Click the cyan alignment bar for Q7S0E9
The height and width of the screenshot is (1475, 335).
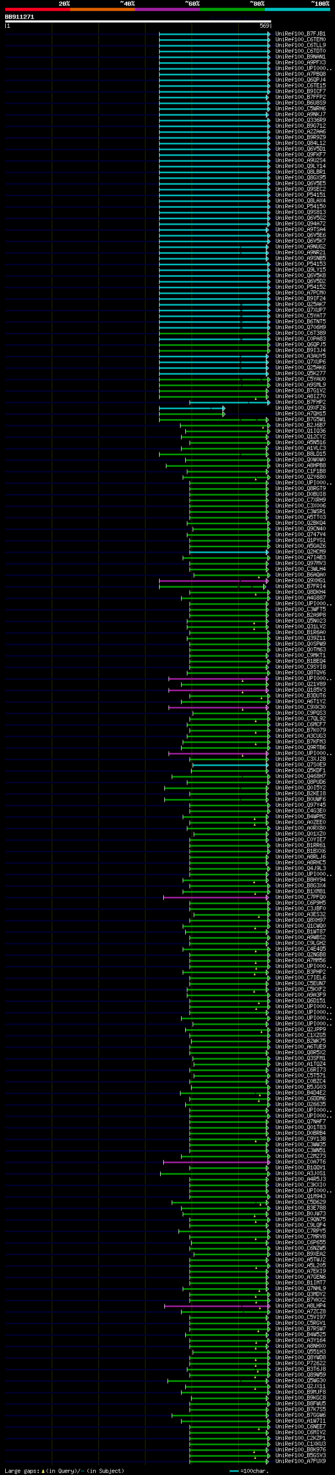(231, 765)
